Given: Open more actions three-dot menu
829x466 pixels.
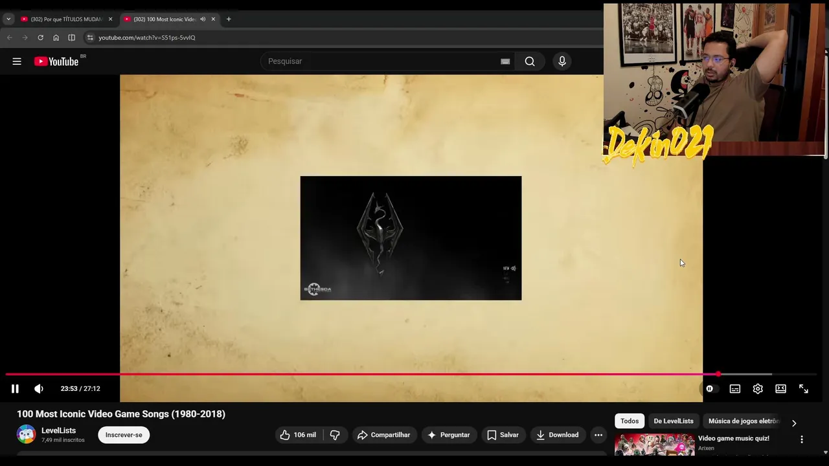Looking at the screenshot, I should point(598,435).
